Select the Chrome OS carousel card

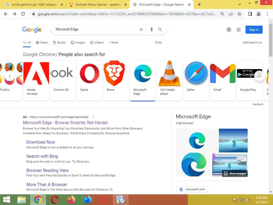pos(63,81)
